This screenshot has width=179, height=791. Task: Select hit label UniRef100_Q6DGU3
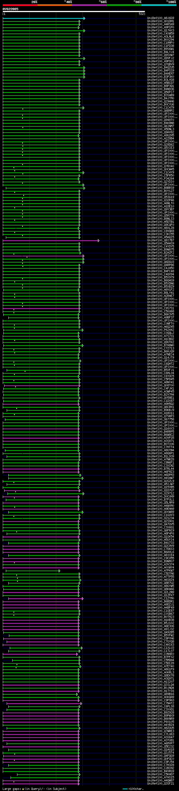pyautogui.click(x=161, y=262)
